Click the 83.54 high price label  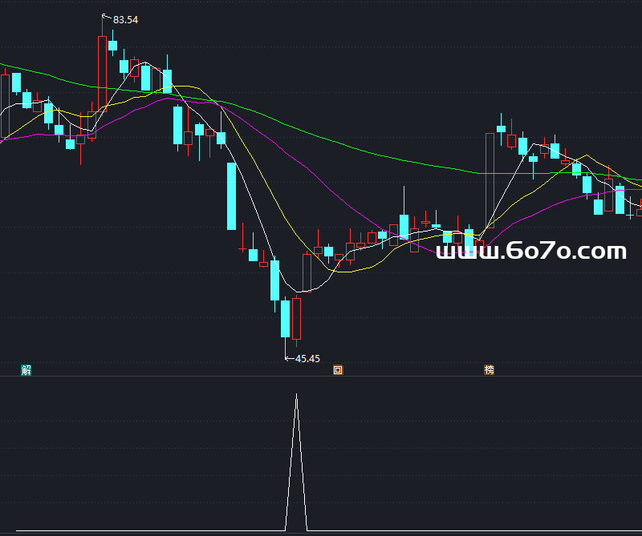pyautogui.click(x=125, y=19)
